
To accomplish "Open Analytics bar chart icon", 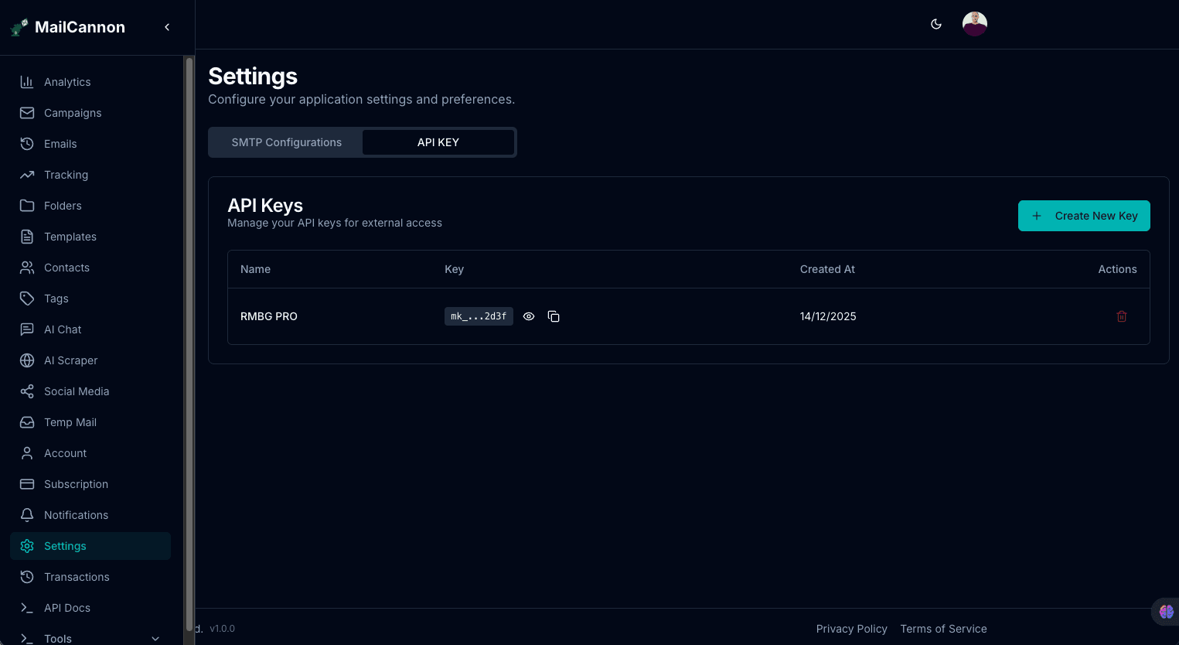I will pyautogui.click(x=27, y=82).
